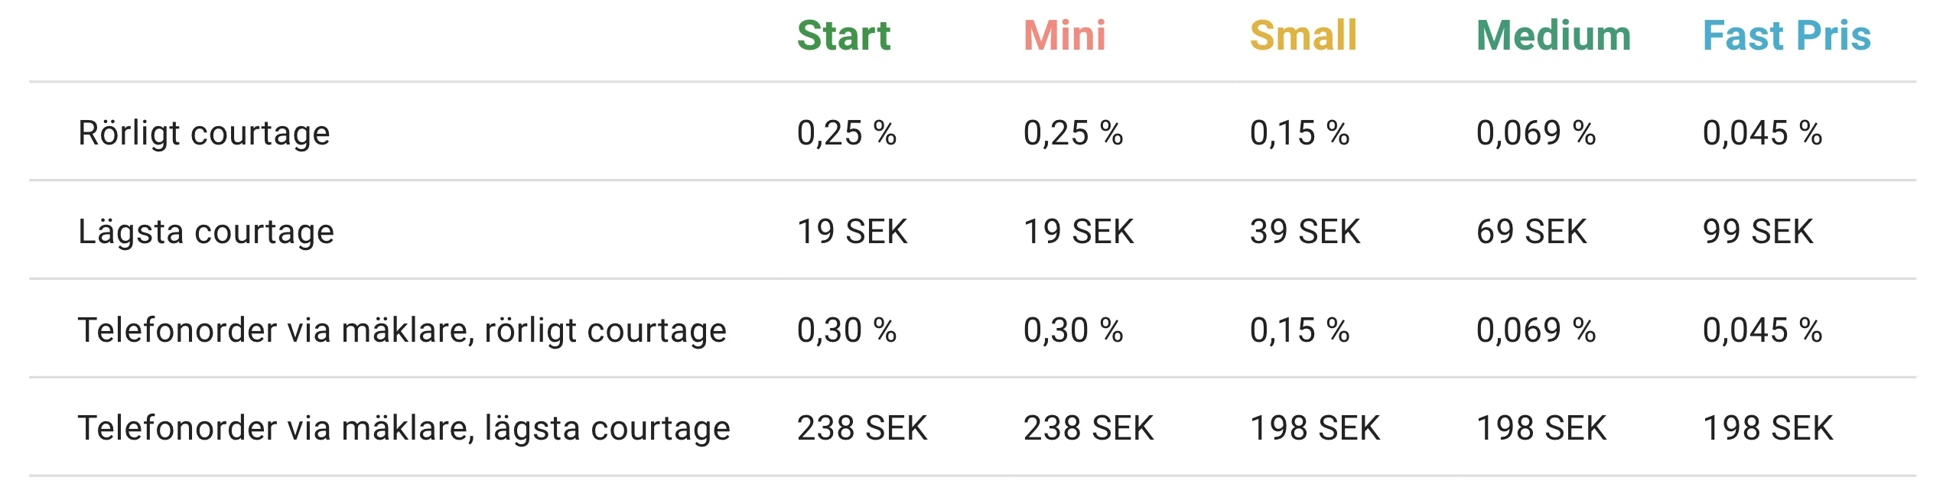Click the Lägsta courtage row label
The width and height of the screenshot is (1943, 497).
pyautogui.click(x=206, y=232)
